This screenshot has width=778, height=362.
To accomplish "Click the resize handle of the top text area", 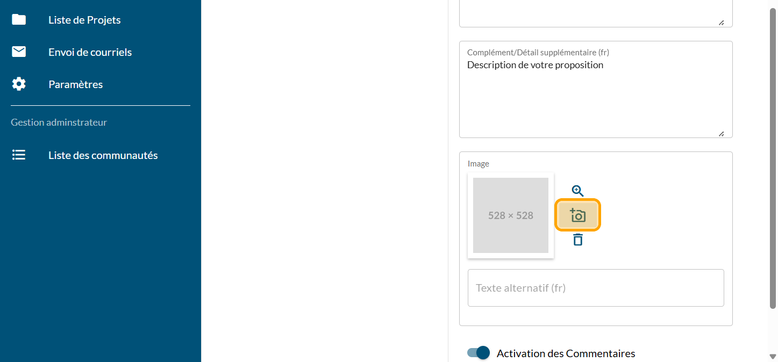I will point(721,23).
